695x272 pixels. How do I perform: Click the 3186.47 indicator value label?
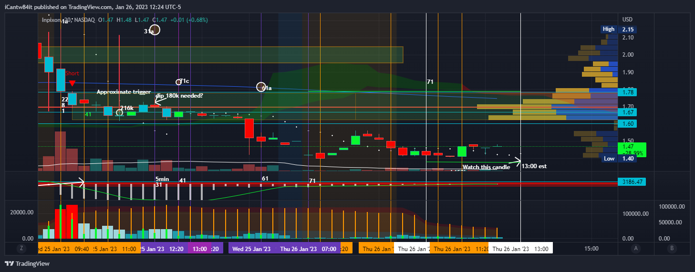[x=632, y=182]
